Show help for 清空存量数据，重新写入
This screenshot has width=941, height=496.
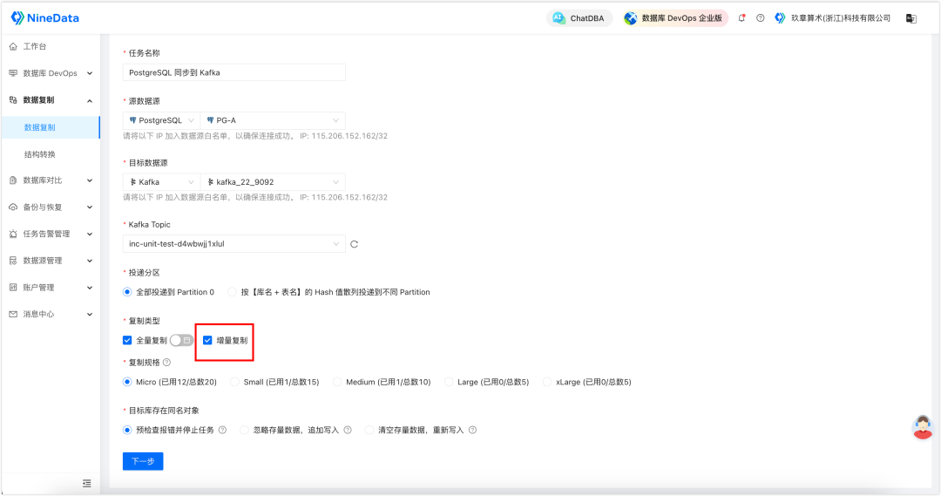click(x=472, y=430)
